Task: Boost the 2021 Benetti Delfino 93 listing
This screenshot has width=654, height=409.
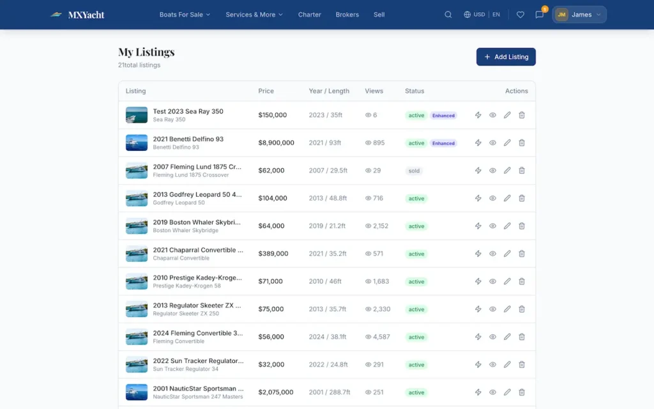Action: pyautogui.click(x=478, y=143)
